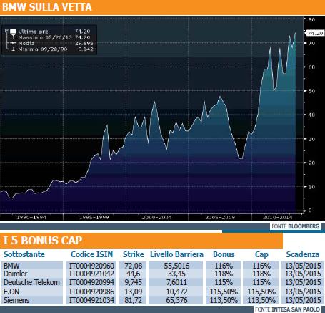Viewport: 325px width, 313px height.
Task: Click the Massimo marker icon in the legend
Action: 13,37
